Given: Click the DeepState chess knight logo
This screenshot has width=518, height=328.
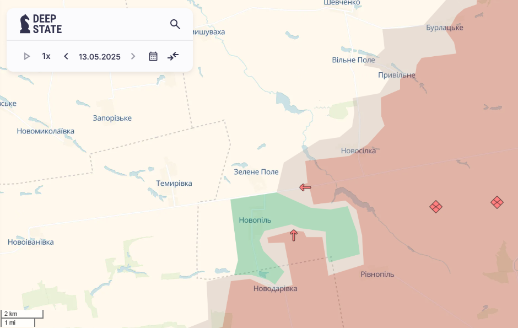Looking at the screenshot, I should pos(25,24).
